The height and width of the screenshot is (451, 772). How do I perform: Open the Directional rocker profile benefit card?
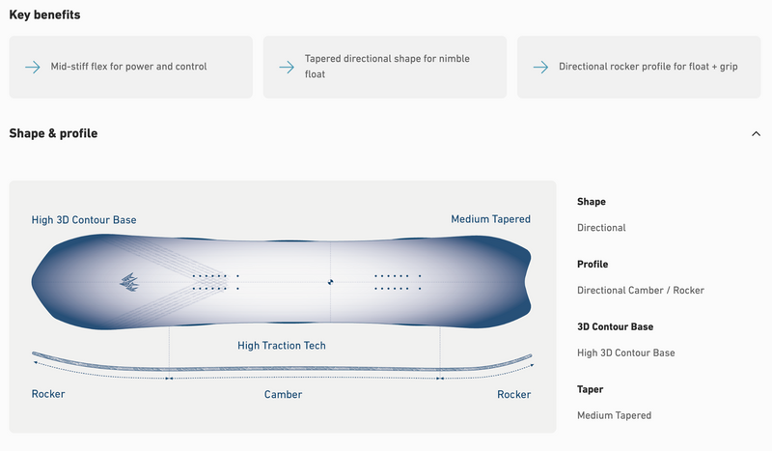(639, 67)
